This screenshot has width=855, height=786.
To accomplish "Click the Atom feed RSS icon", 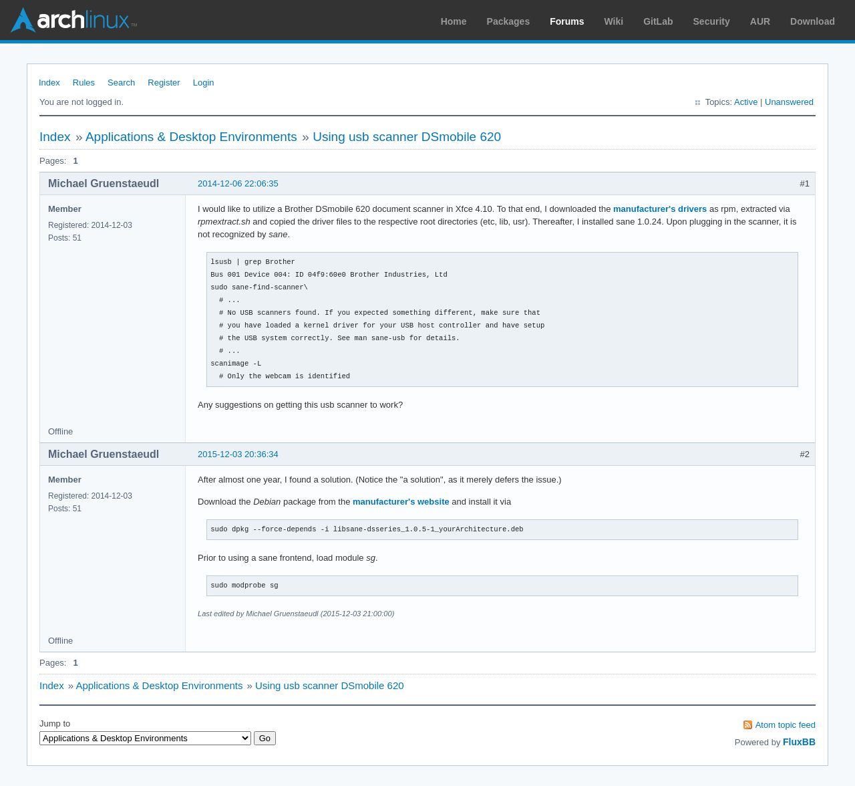I will [x=747, y=725].
